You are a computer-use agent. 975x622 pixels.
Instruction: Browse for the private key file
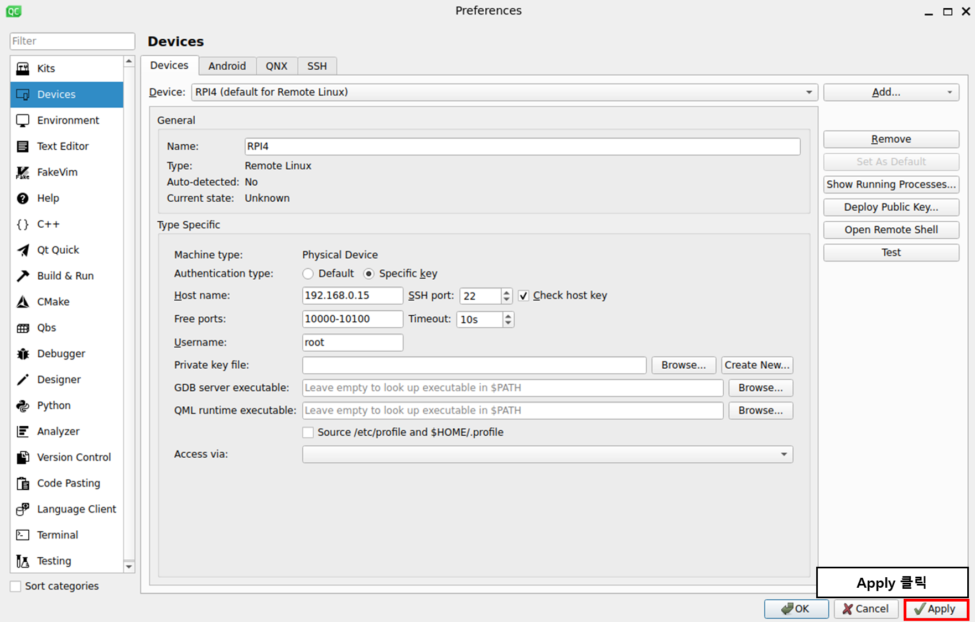pos(684,365)
